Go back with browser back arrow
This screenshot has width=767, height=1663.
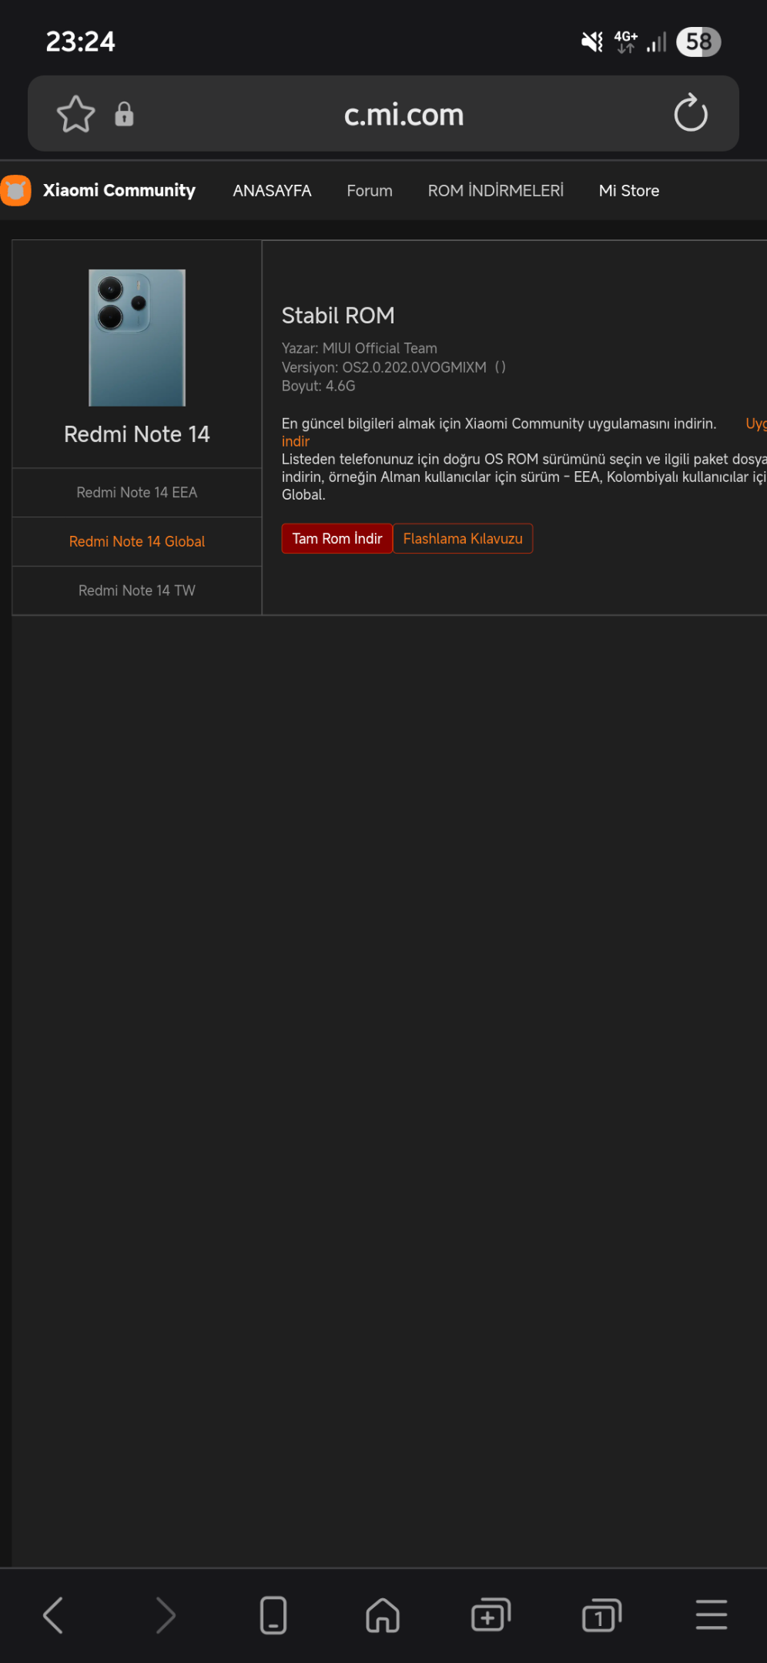(x=53, y=1614)
